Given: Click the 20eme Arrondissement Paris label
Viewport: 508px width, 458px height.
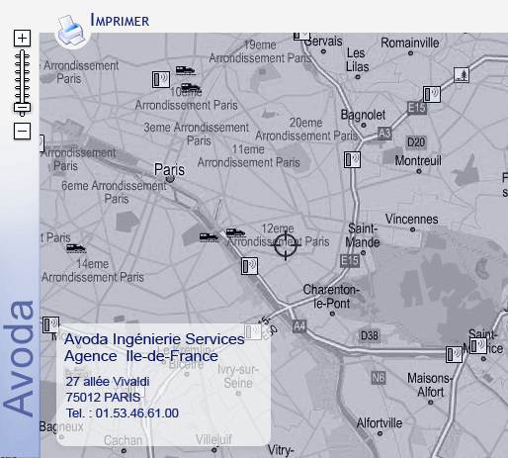Looking at the screenshot, I should tap(306, 130).
